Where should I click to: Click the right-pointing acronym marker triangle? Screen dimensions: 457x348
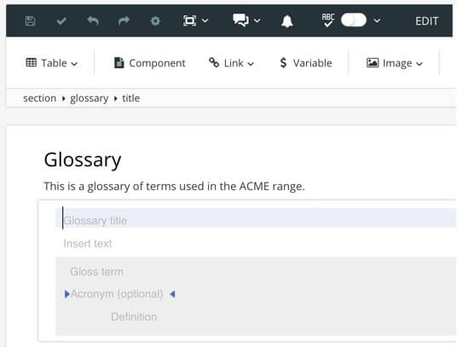tap(67, 294)
